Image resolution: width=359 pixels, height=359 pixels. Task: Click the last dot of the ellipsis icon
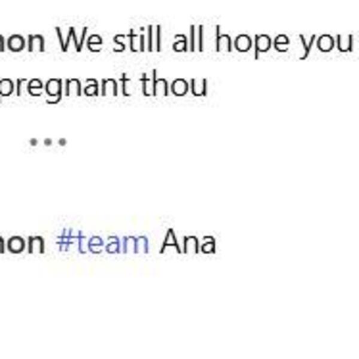point(62,142)
